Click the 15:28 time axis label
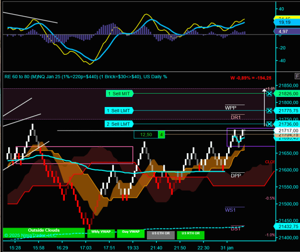The image size is (300, 252). (x=15, y=248)
